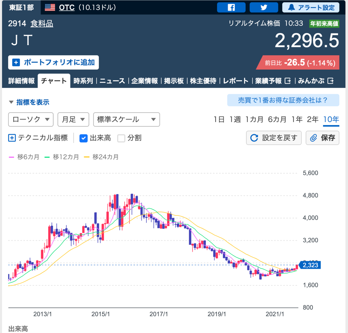Click the 移24カ月 moving average legend
The height and width of the screenshot is (333, 348).
tap(101, 157)
